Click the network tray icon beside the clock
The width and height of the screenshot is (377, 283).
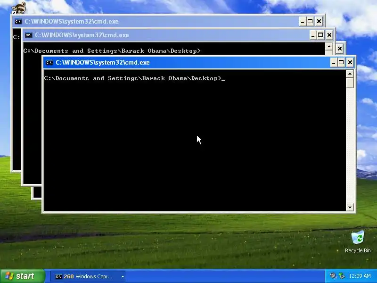(x=341, y=276)
